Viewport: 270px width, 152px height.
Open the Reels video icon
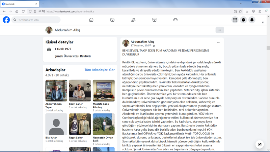(x=112, y=20)
